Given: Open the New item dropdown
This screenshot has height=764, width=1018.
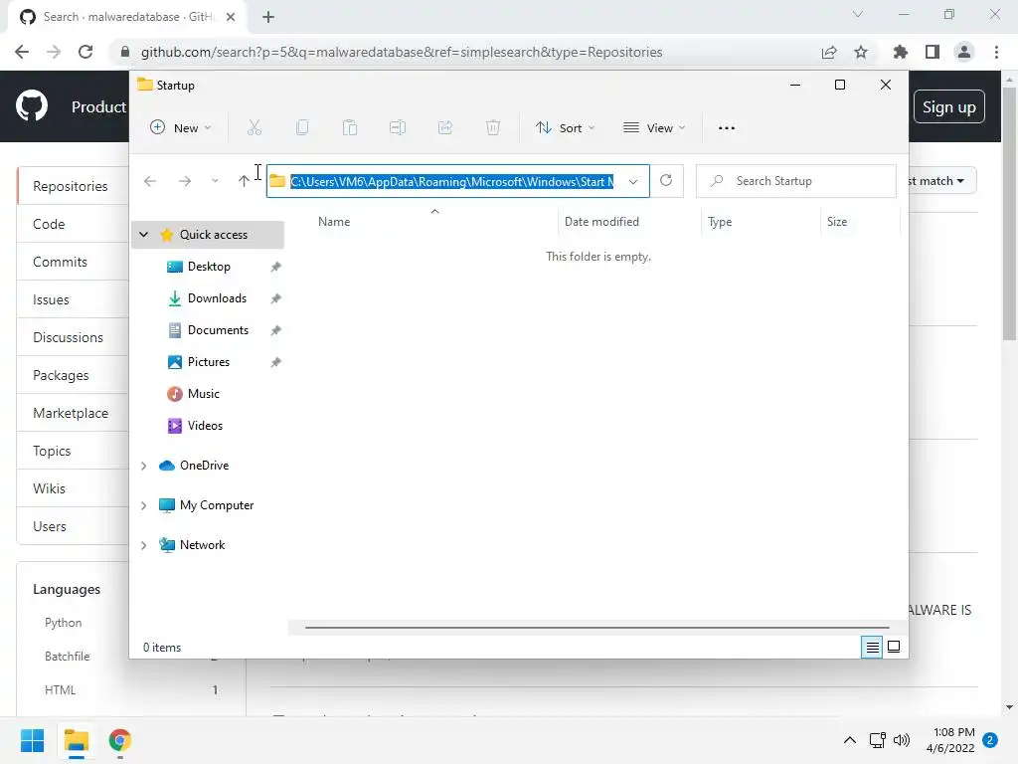Looking at the screenshot, I should point(181,128).
